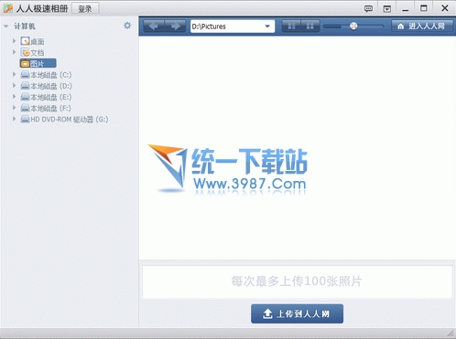Maximize the 人人极速相册 window
This screenshot has width=456, height=339.
[x=424, y=8]
